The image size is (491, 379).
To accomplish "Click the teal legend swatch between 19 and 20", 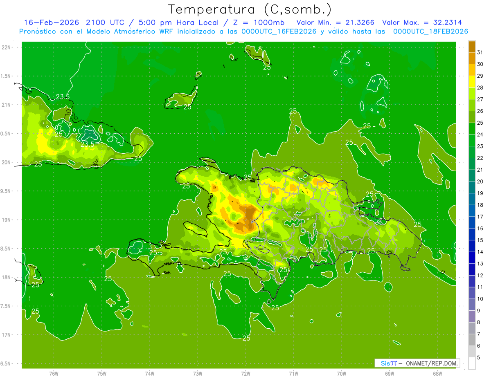I will (x=472, y=187).
